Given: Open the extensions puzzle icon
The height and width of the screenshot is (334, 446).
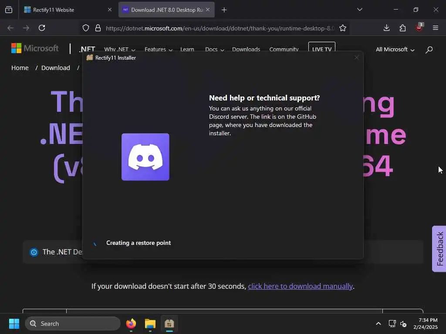Looking at the screenshot, I should [402, 28].
